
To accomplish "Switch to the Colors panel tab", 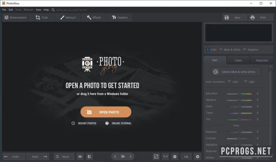I will [x=238, y=60].
